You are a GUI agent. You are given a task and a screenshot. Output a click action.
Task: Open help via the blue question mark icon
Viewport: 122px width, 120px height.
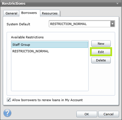click(x=7, y=113)
